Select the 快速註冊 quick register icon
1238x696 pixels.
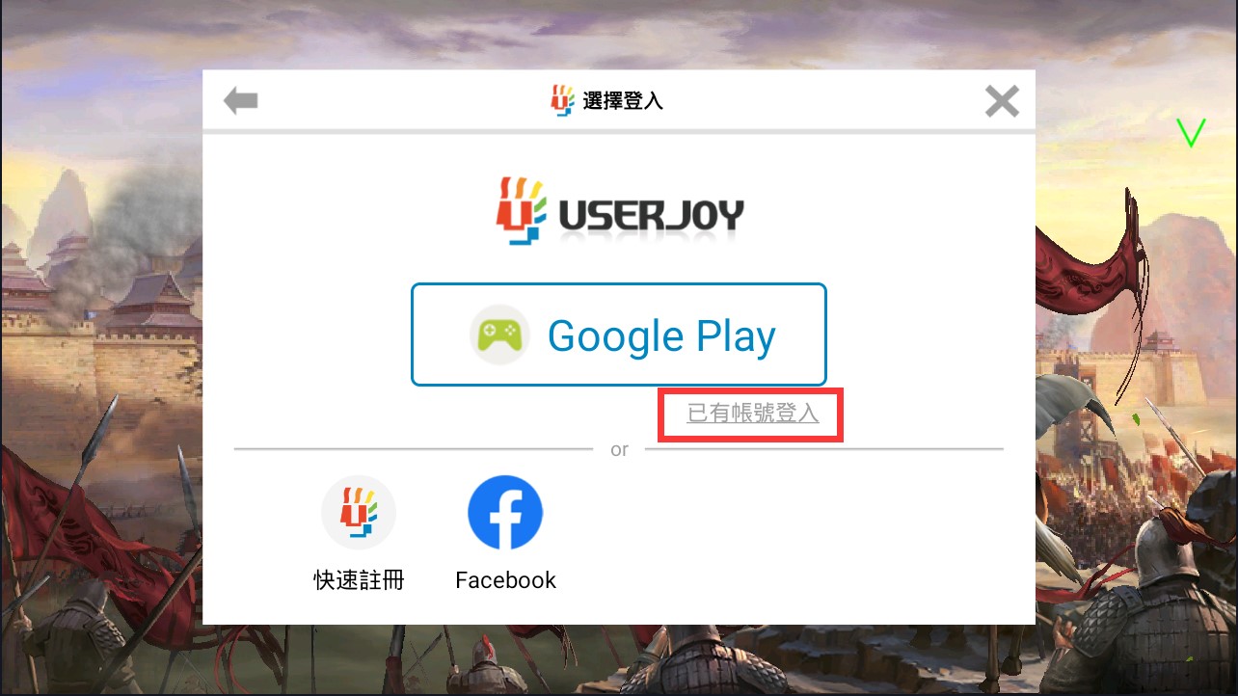(x=359, y=512)
